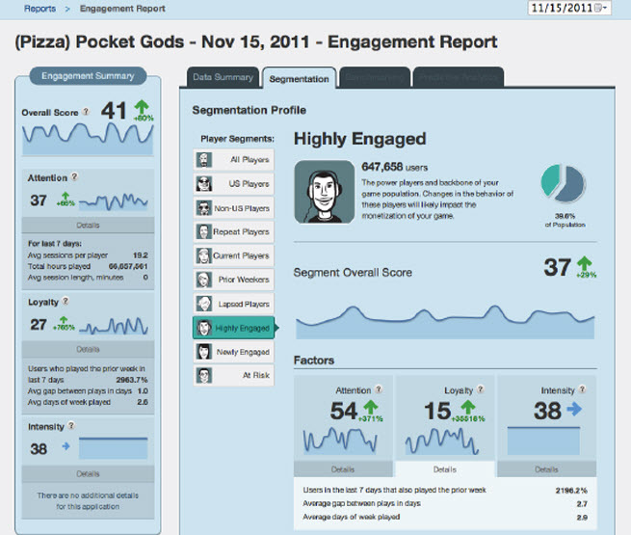Click the blue arrow next to Intensity factor 38
Viewport: 631px width, 535px height.
coord(574,410)
